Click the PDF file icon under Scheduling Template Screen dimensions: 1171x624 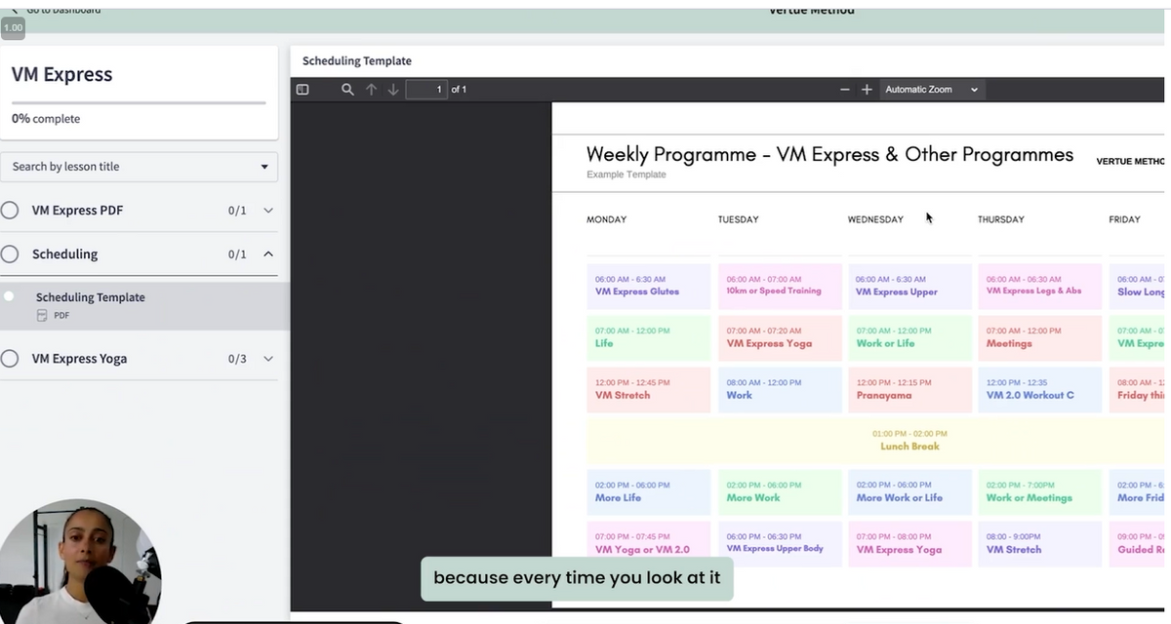(x=42, y=315)
